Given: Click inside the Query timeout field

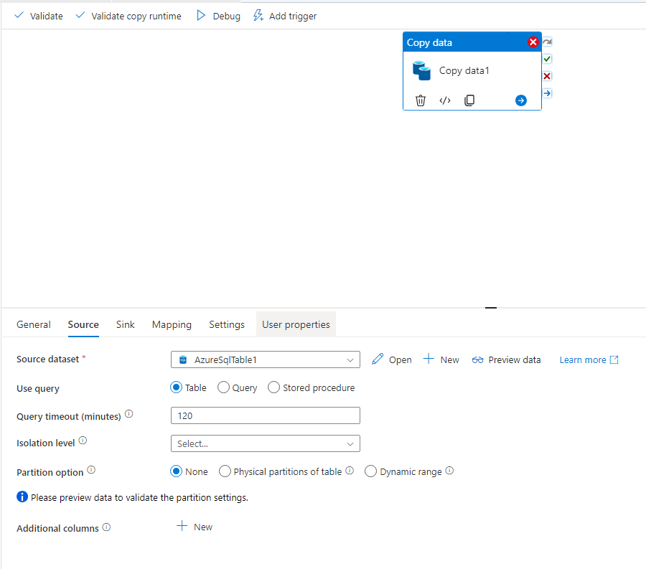Looking at the screenshot, I should pyautogui.click(x=265, y=415).
